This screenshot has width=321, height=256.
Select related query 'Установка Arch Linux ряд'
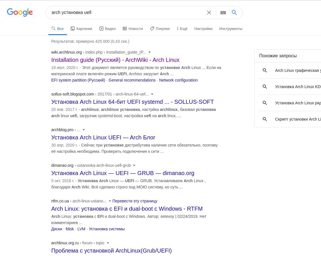[290, 103]
